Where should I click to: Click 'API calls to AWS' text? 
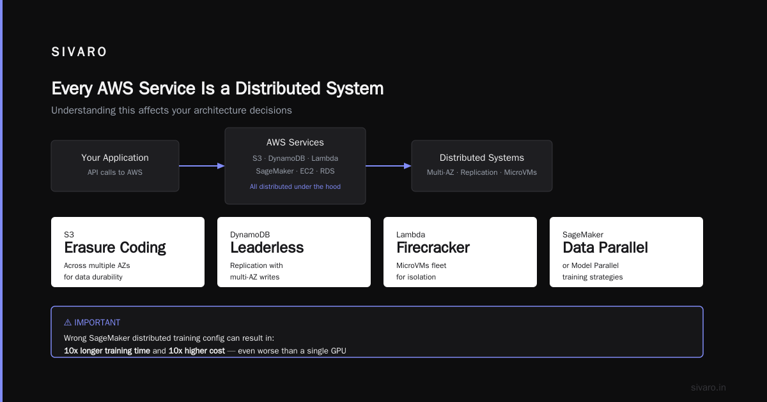pos(115,172)
